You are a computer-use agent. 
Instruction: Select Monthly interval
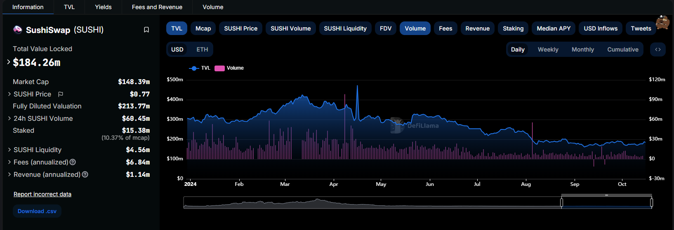[582, 49]
